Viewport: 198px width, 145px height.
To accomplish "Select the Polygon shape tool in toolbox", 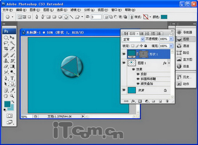I will 12,84.
